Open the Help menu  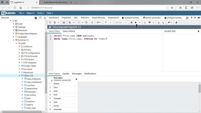(50, 13)
